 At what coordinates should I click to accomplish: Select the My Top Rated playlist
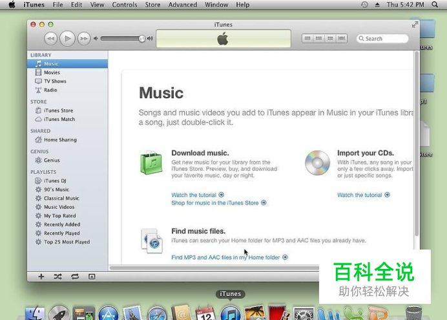(68, 216)
